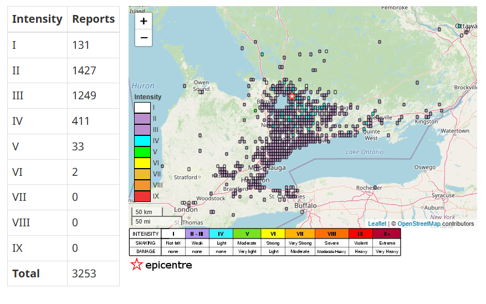Image resolution: width=486 pixels, height=304 pixels.
Task: Click the orange intensity VIII legend swatch
Action: point(142,185)
